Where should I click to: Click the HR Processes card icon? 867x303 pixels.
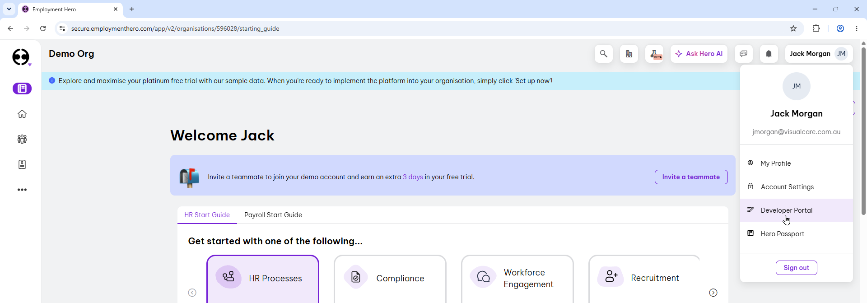coord(228,277)
